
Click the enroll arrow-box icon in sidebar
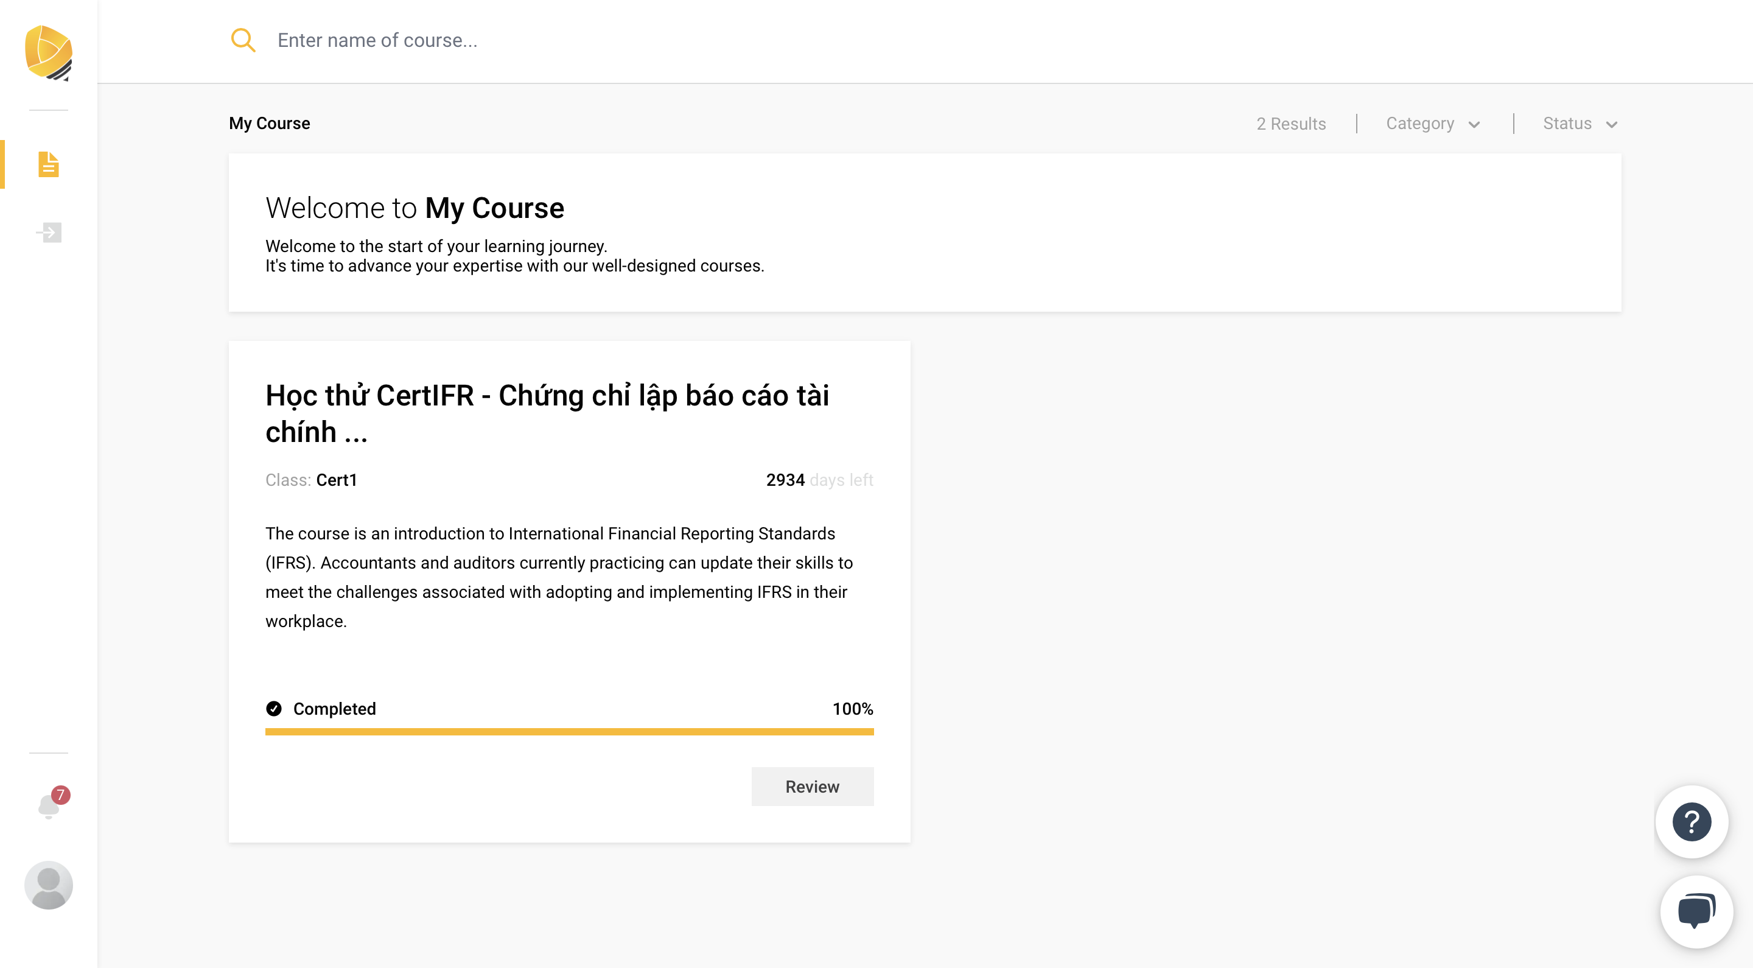(48, 233)
